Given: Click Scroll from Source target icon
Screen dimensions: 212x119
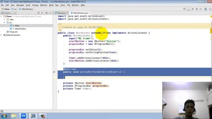Looking at the screenshot, I should point(38,13).
